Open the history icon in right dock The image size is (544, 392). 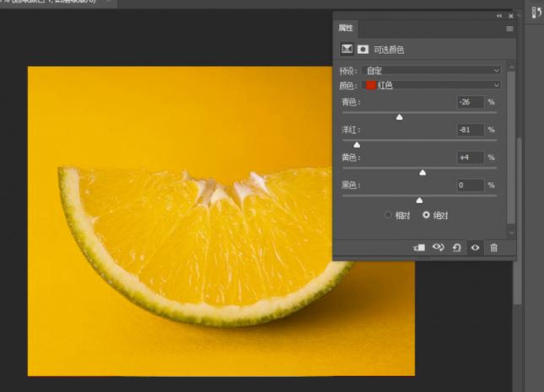(535, 12)
